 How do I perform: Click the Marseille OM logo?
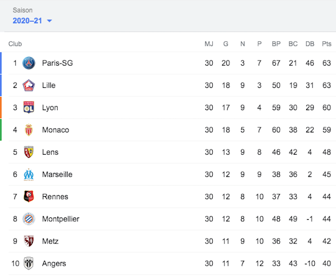click(29, 174)
